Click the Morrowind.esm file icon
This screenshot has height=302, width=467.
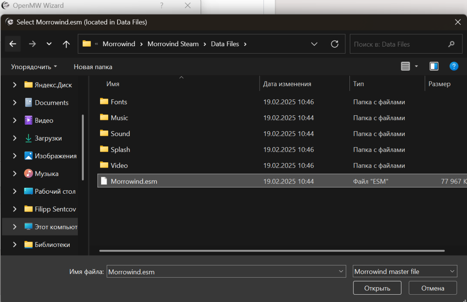coord(104,181)
